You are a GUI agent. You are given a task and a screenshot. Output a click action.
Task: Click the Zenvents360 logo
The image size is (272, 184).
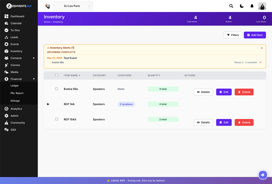point(19,6)
